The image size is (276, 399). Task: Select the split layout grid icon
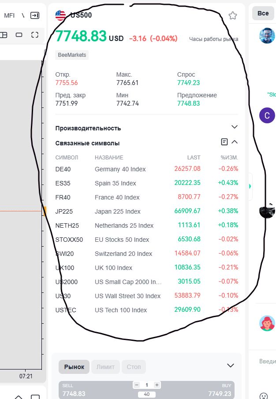pyautogui.click(x=4, y=35)
